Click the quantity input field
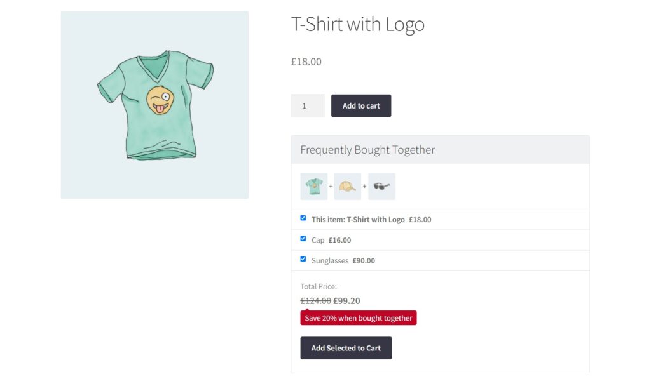This screenshot has height=379, width=651. click(x=308, y=105)
